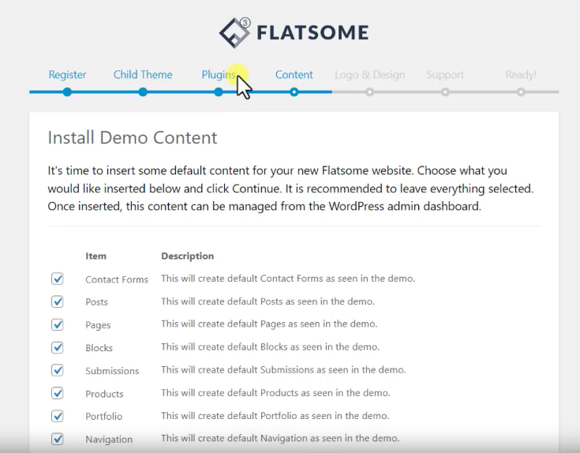Open the Logo & Design step

coord(369,75)
